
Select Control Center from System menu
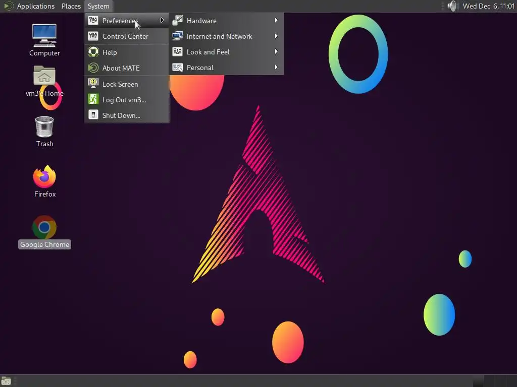tap(127, 36)
